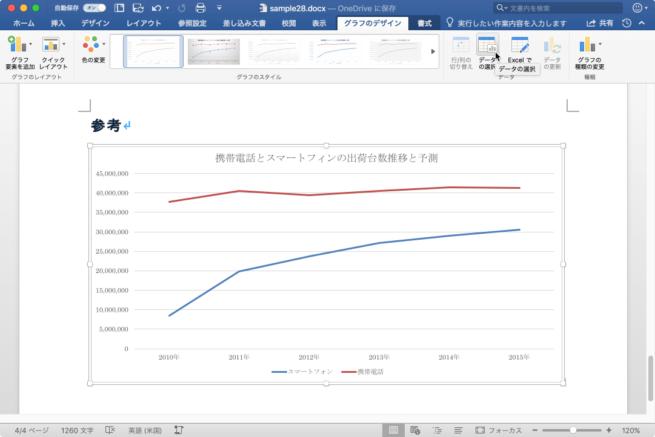Click page count 4/4 ページ in status bar
655x437 pixels.
click(x=32, y=430)
